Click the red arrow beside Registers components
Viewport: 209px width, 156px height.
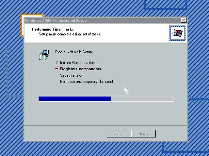pyautogui.click(x=56, y=69)
